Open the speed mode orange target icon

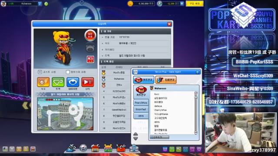click(x=43, y=82)
